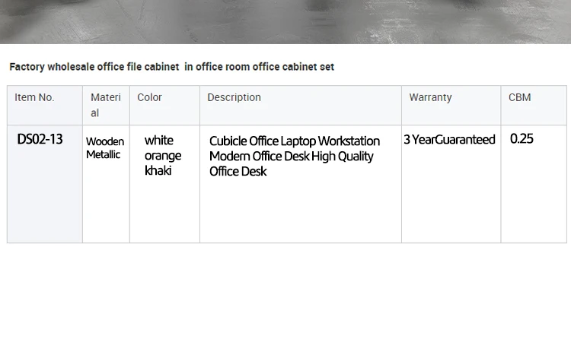571x339 pixels.
Task: Select the "khaki" color text
Action: (x=158, y=171)
